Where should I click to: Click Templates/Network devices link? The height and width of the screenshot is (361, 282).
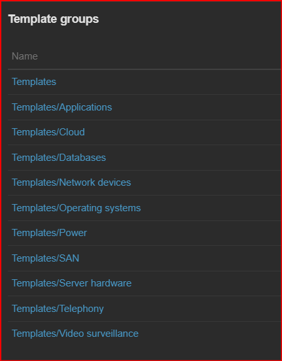(71, 182)
